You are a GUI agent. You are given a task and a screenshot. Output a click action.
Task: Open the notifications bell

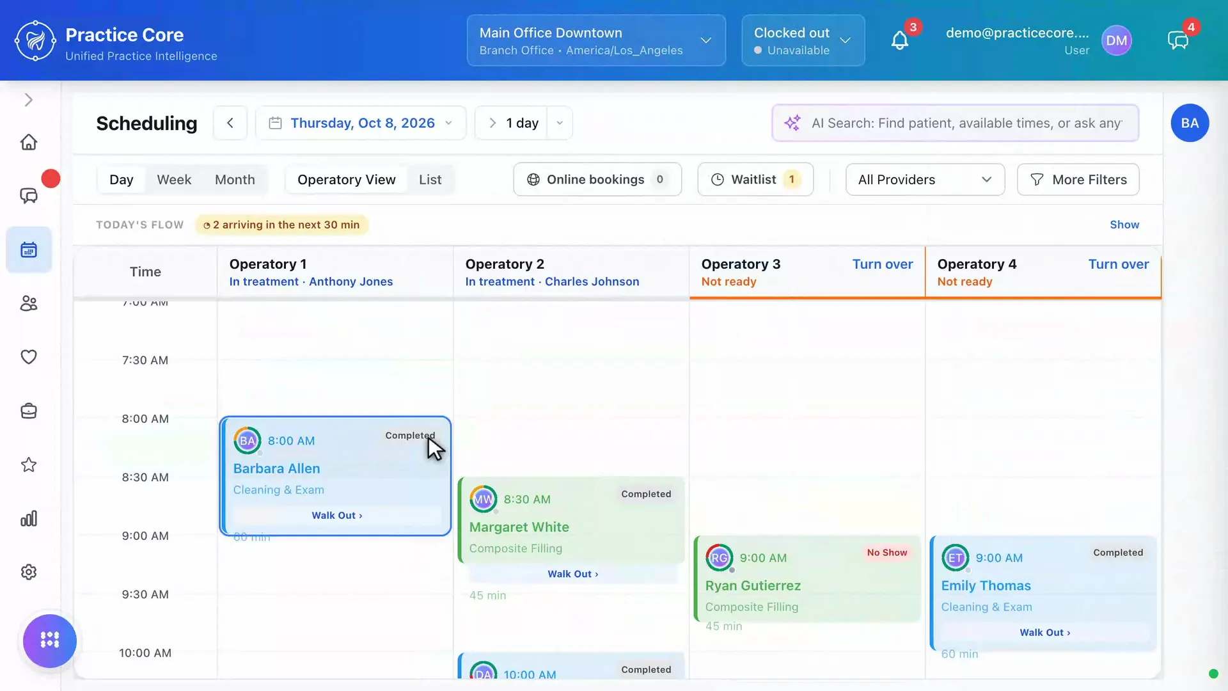click(899, 40)
